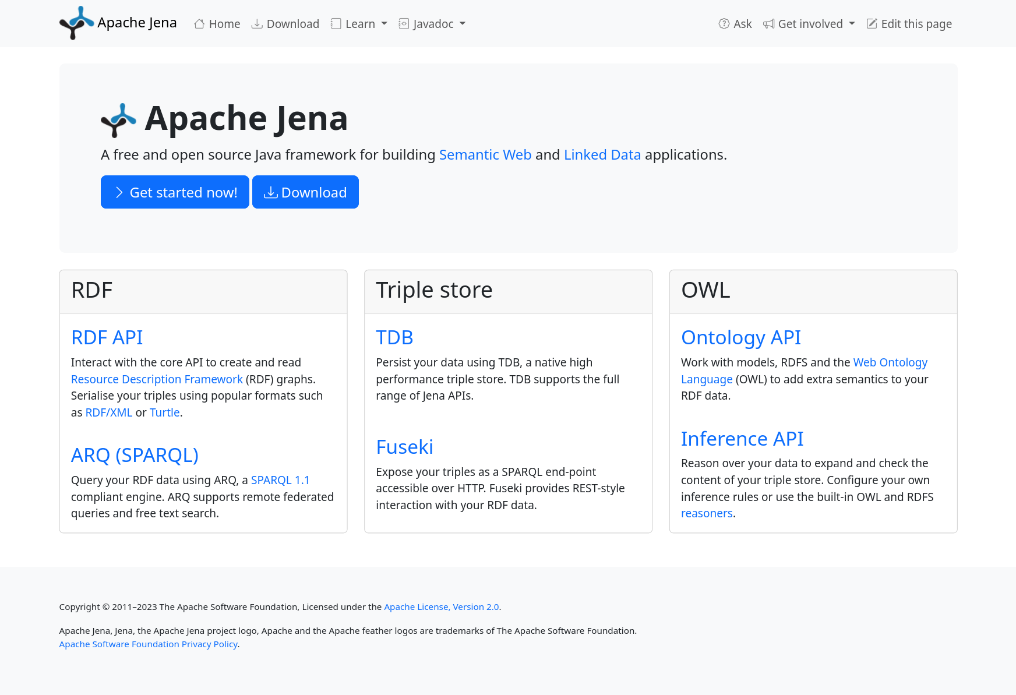Open the TDB heading link
The image size is (1016, 695).
394,337
